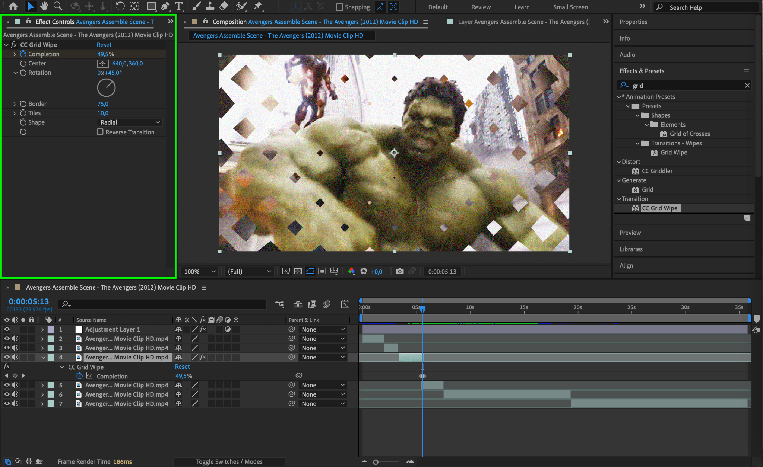The image size is (763, 467).
Task: Select the Pen tool
Action: pyautogui.click(x=165, y=6)
